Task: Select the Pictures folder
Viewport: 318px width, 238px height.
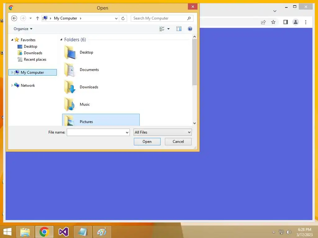Action: 101,120
